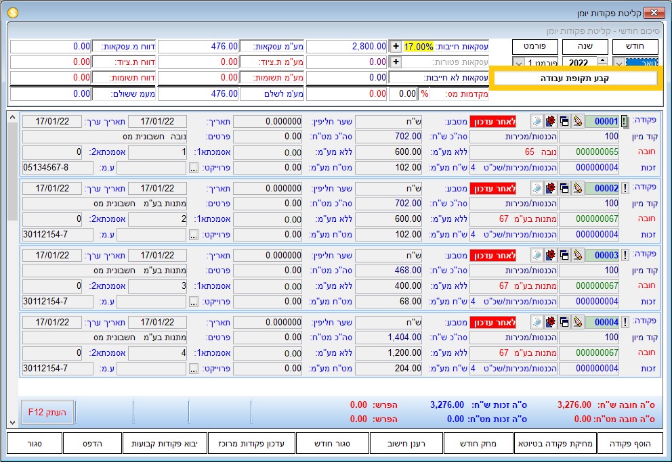Click the exclamation mark icon beside entry 00001
The width and height of the screenshot is (672, 462).
point(625,121)
